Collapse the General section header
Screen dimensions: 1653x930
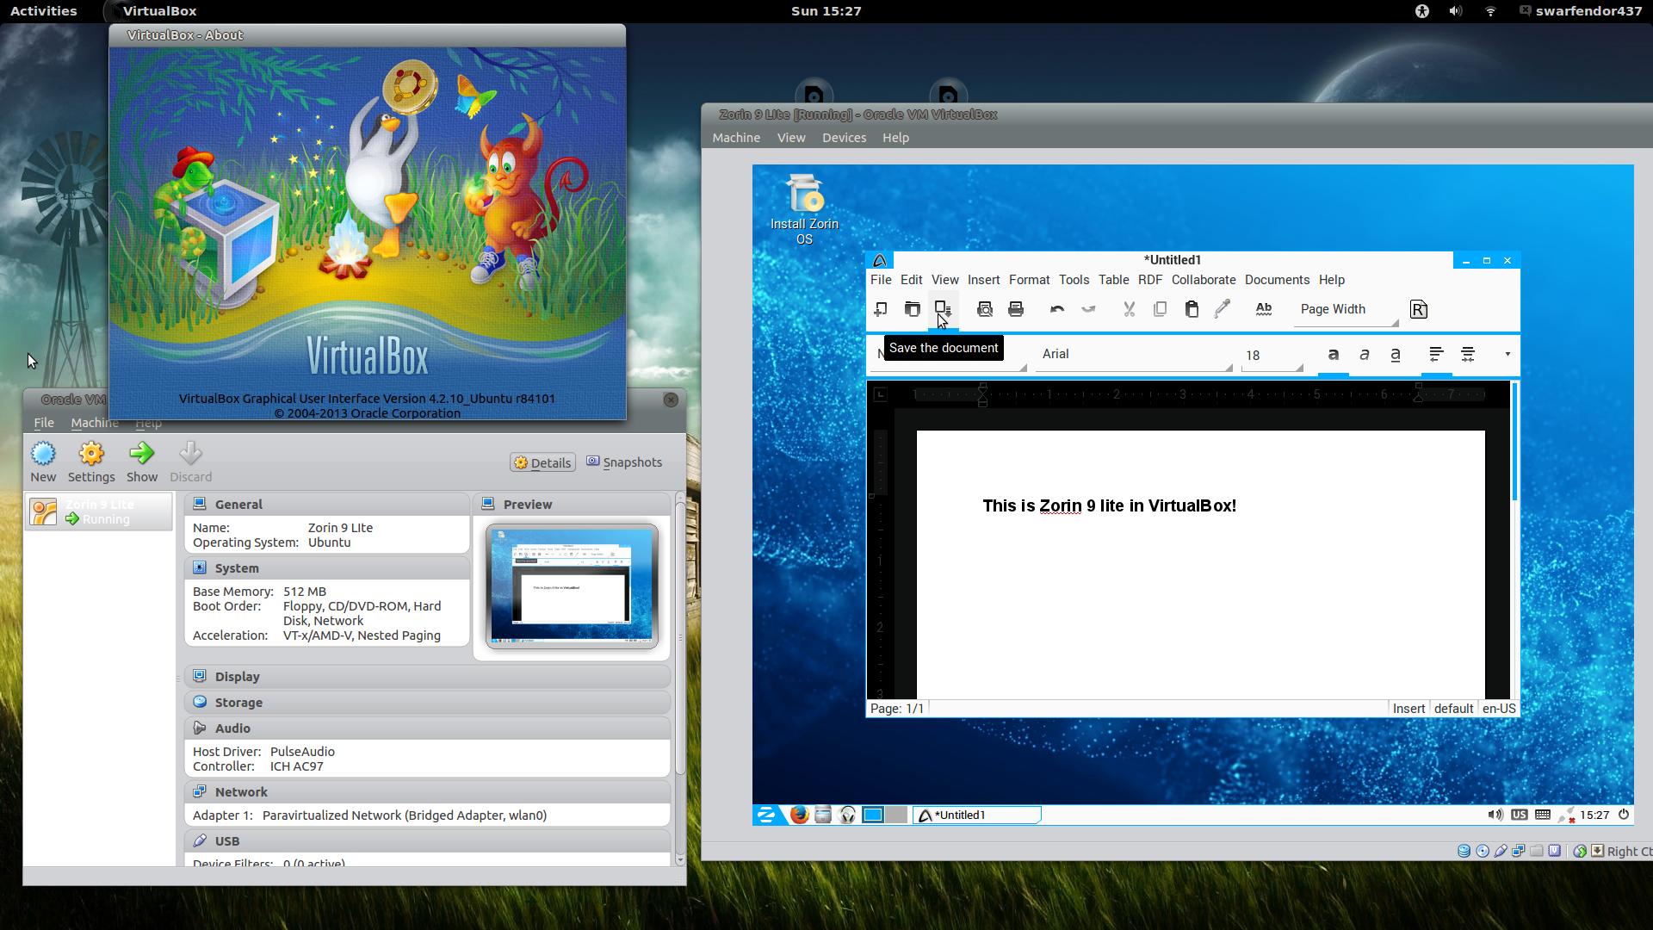coord(326,505)
